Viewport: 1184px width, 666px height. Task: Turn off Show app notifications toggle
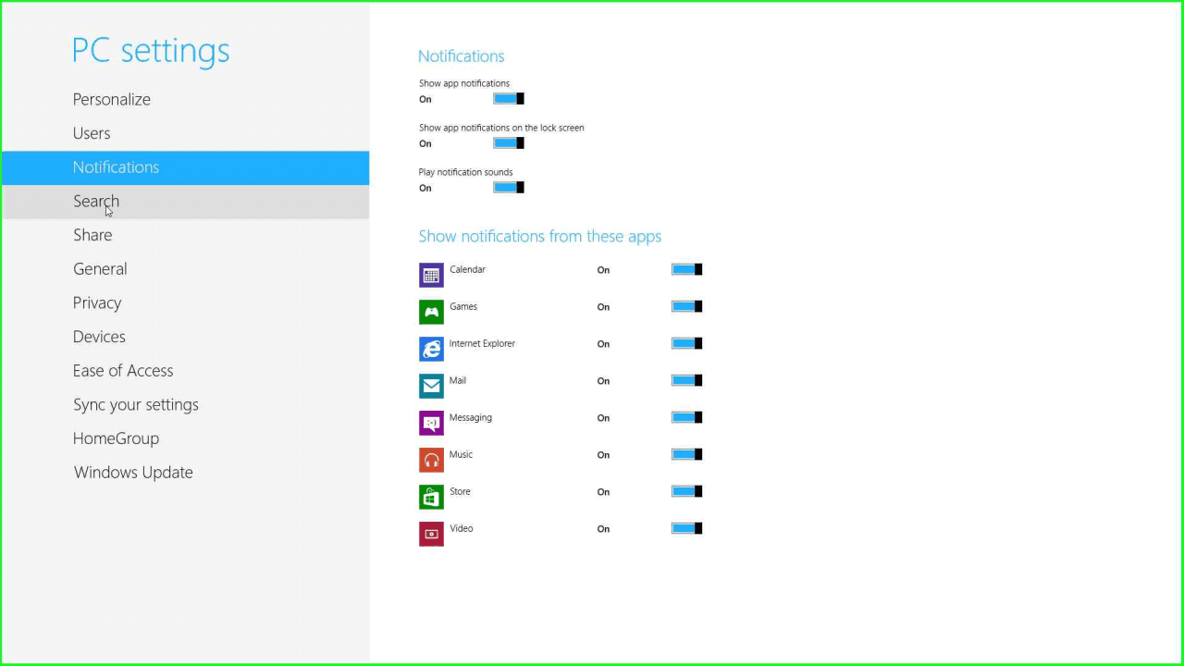tap(509, 99)
